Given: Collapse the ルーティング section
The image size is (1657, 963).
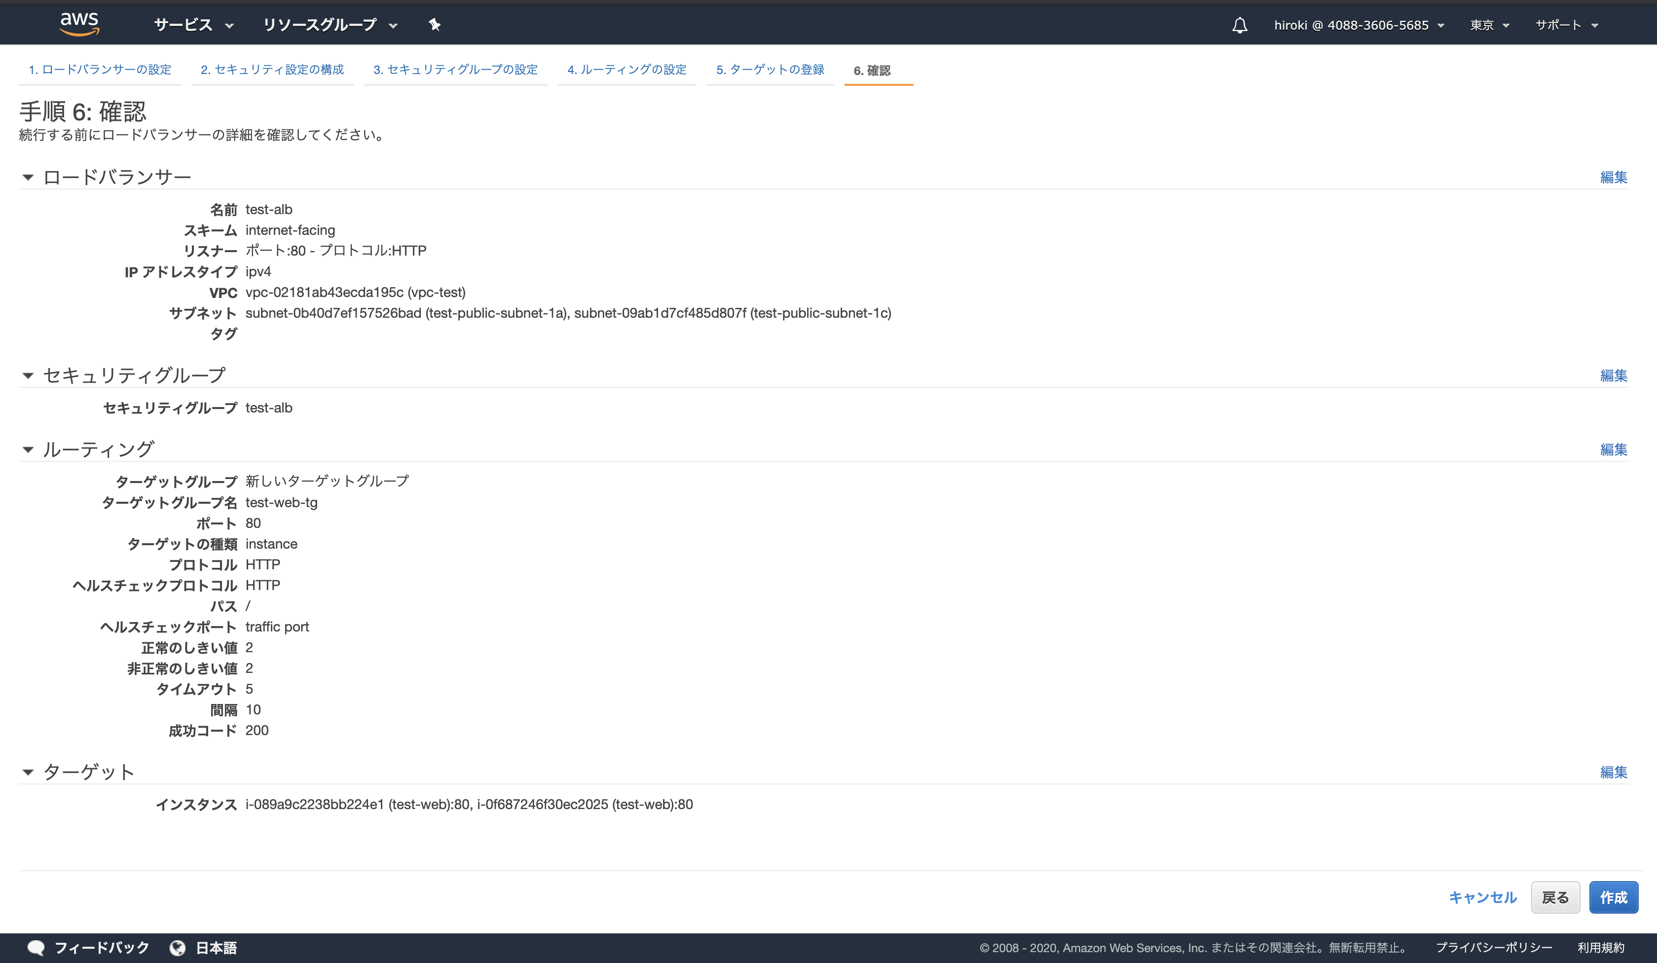Looking at the screenshot, I should tap(28, 450).
